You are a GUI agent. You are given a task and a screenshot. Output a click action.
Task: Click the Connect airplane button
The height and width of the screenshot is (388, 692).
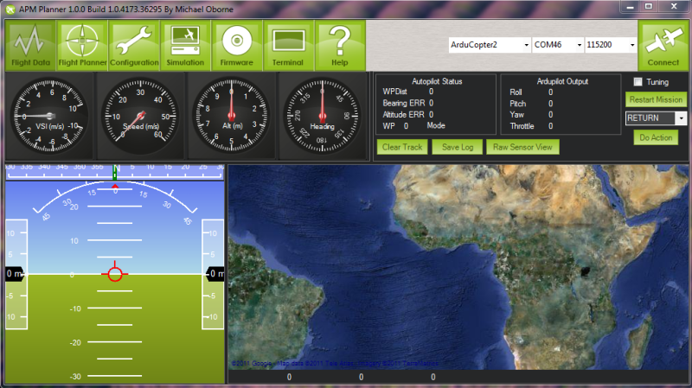[663, 45]
